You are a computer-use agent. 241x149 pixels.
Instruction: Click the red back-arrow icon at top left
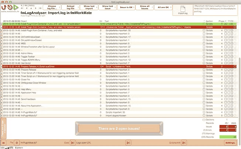point(4,7)
